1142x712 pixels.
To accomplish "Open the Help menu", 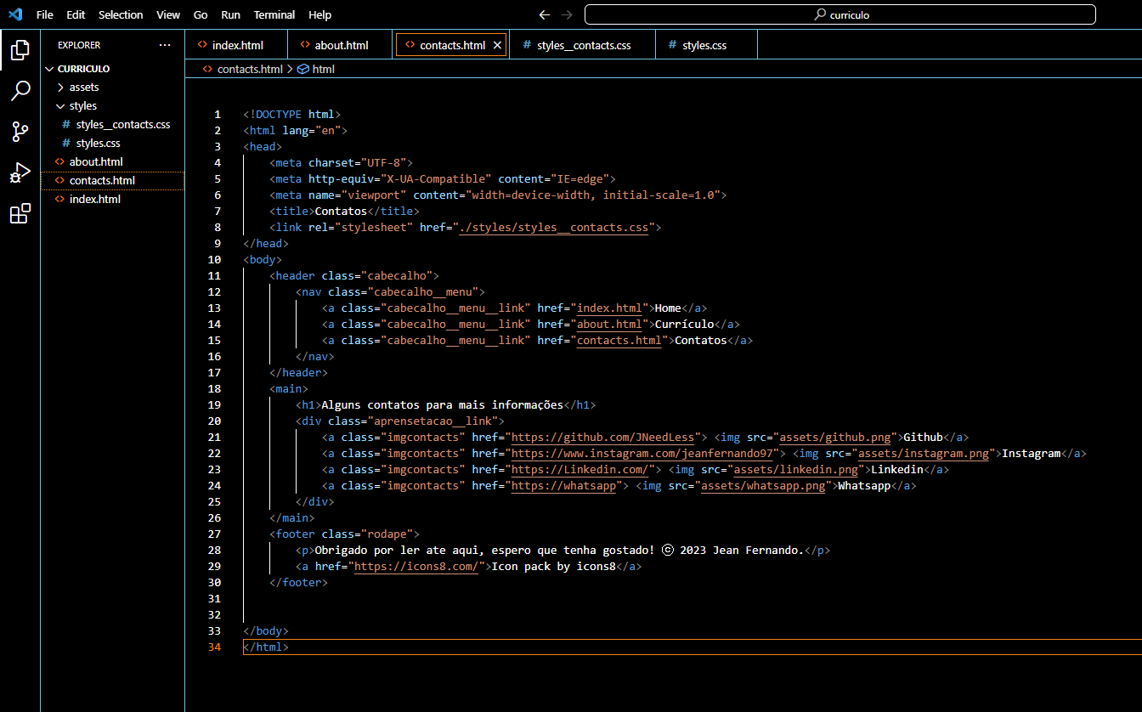I will (x=320, y=14).
